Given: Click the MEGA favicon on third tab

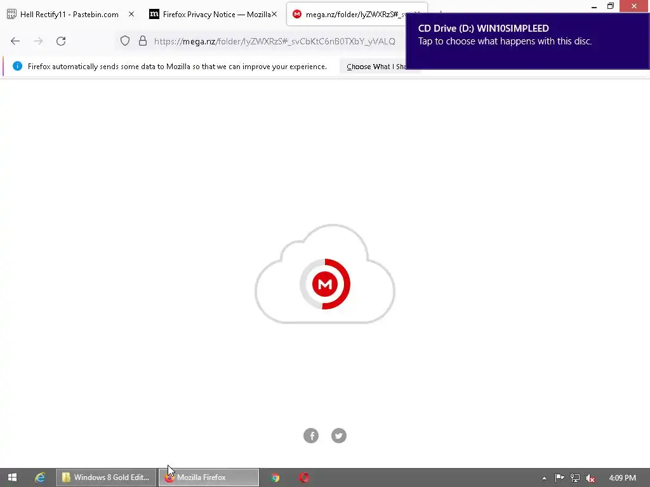Looking at the screenshot, I should click(297, 14).
